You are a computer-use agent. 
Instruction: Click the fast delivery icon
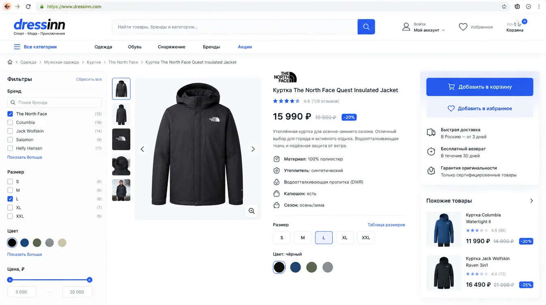pyautogui.click(x=431, y=133)
